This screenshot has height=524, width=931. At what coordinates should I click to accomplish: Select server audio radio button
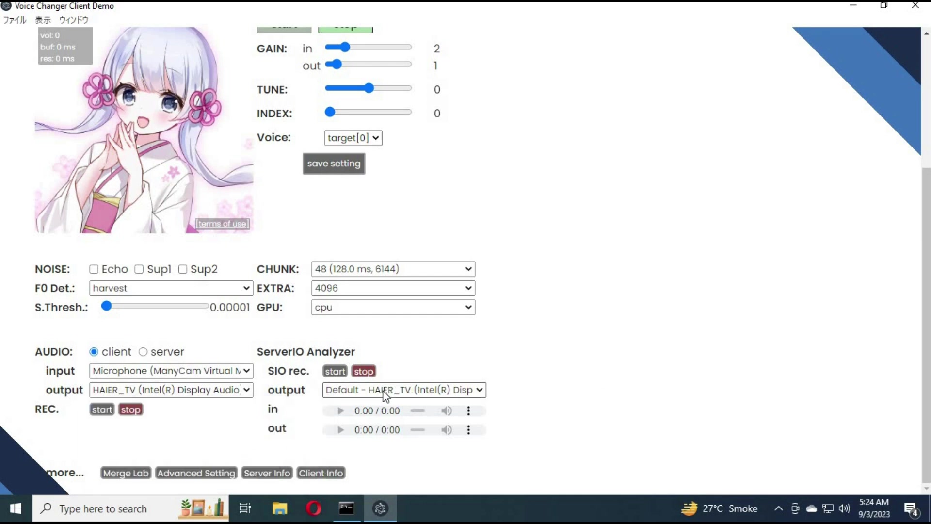(x=143, y=352)
